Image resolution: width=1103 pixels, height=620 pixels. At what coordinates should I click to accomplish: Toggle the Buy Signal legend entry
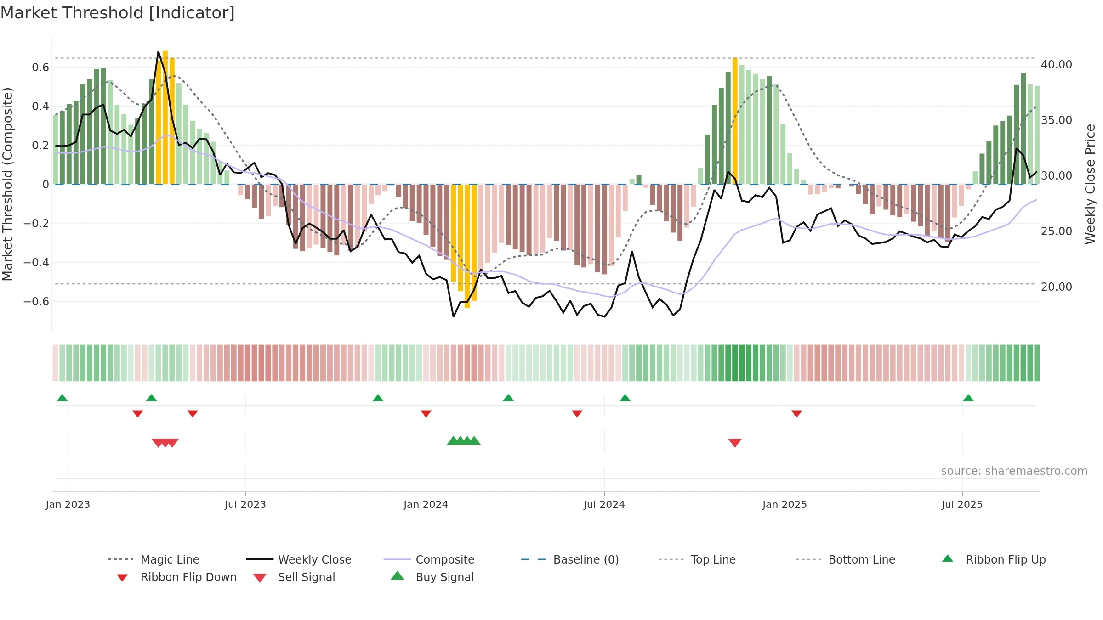click(432, 577)
